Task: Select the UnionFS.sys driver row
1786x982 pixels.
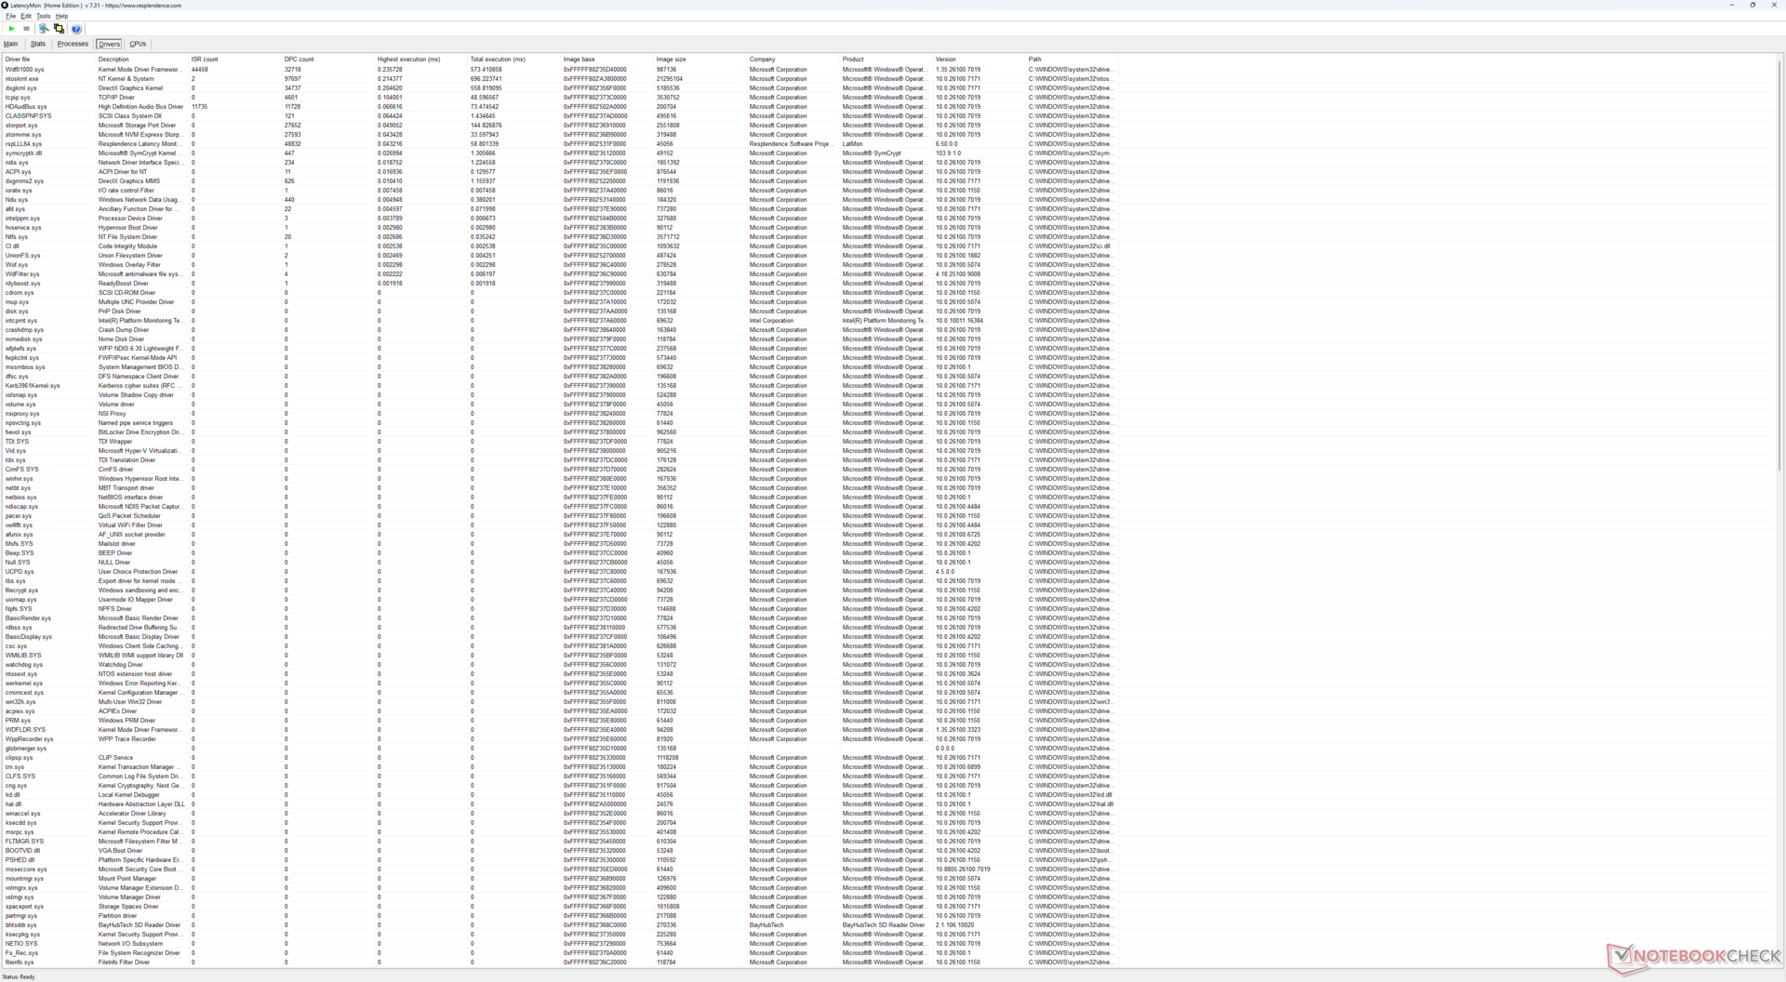Action: (x=560, y=256)
